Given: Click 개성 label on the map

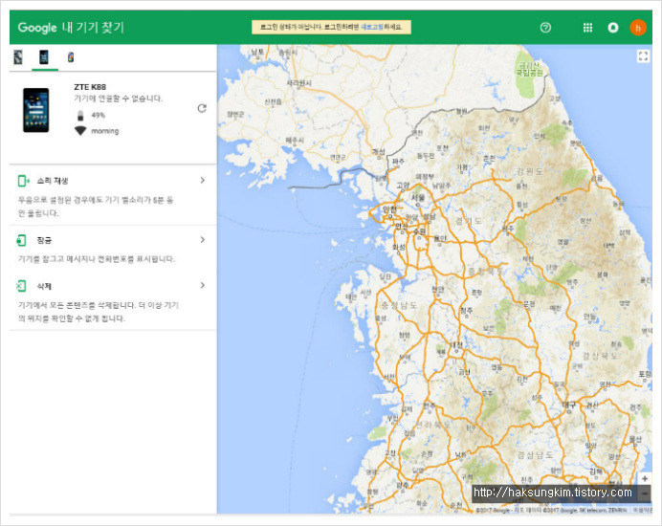Looking at the screenshot, I should pos(379,151).
